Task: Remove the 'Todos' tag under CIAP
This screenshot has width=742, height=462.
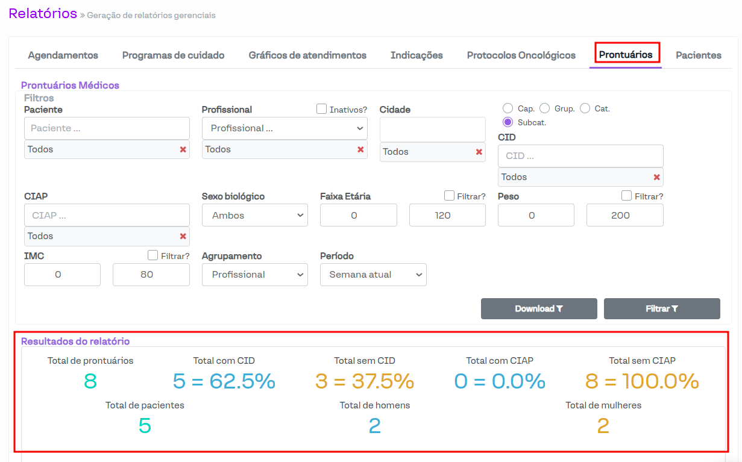Action: coord(183,236)
